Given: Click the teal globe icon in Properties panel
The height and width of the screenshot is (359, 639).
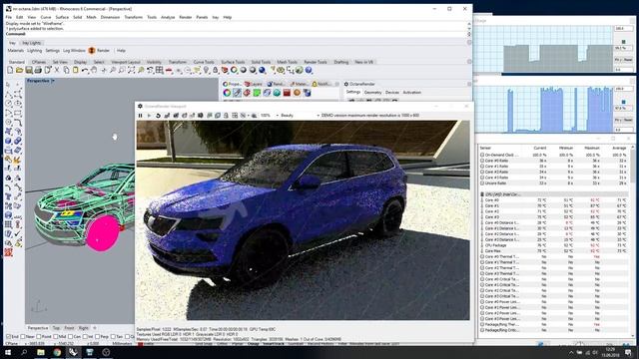Looking at the screenshot, I should [x=277, y=93].
